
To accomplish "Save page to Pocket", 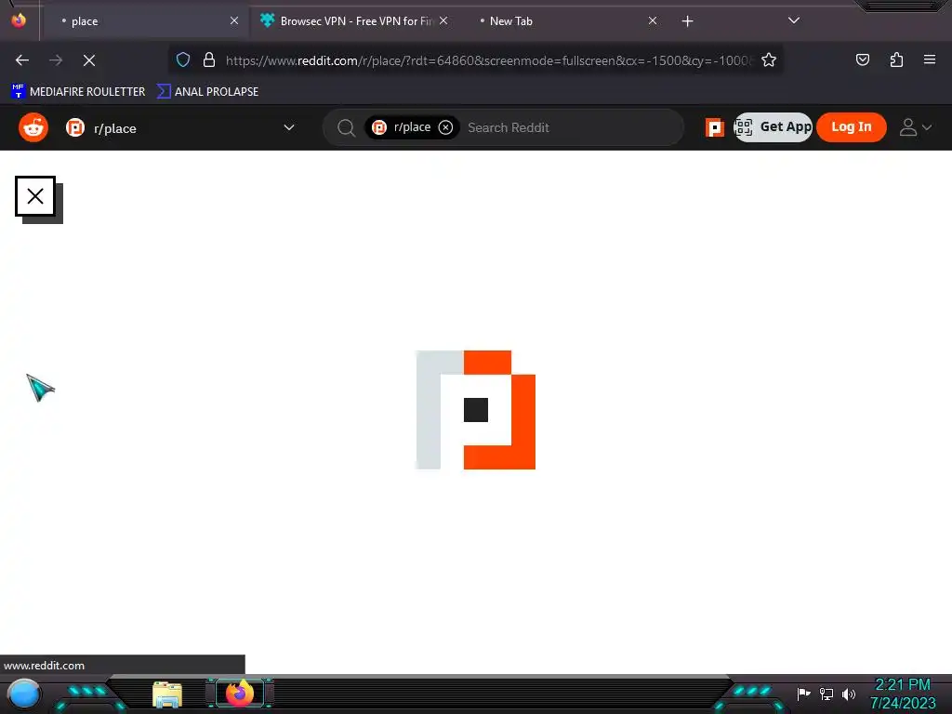I will [862, 59].
